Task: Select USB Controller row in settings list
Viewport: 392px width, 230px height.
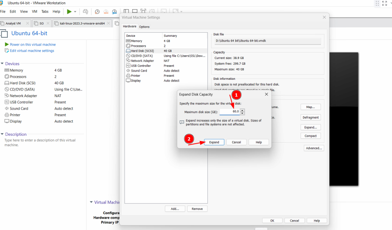Action: [166, 66]
